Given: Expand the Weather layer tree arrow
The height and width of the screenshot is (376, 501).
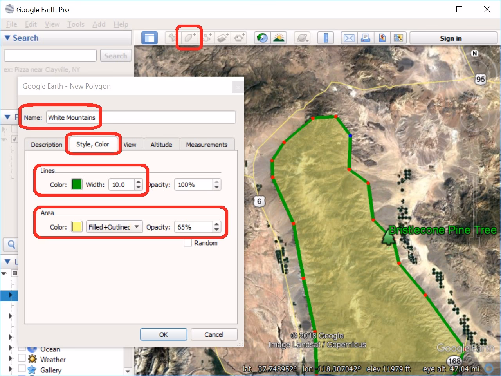Looking at the screenshot, I should click(x=11, y=358).
